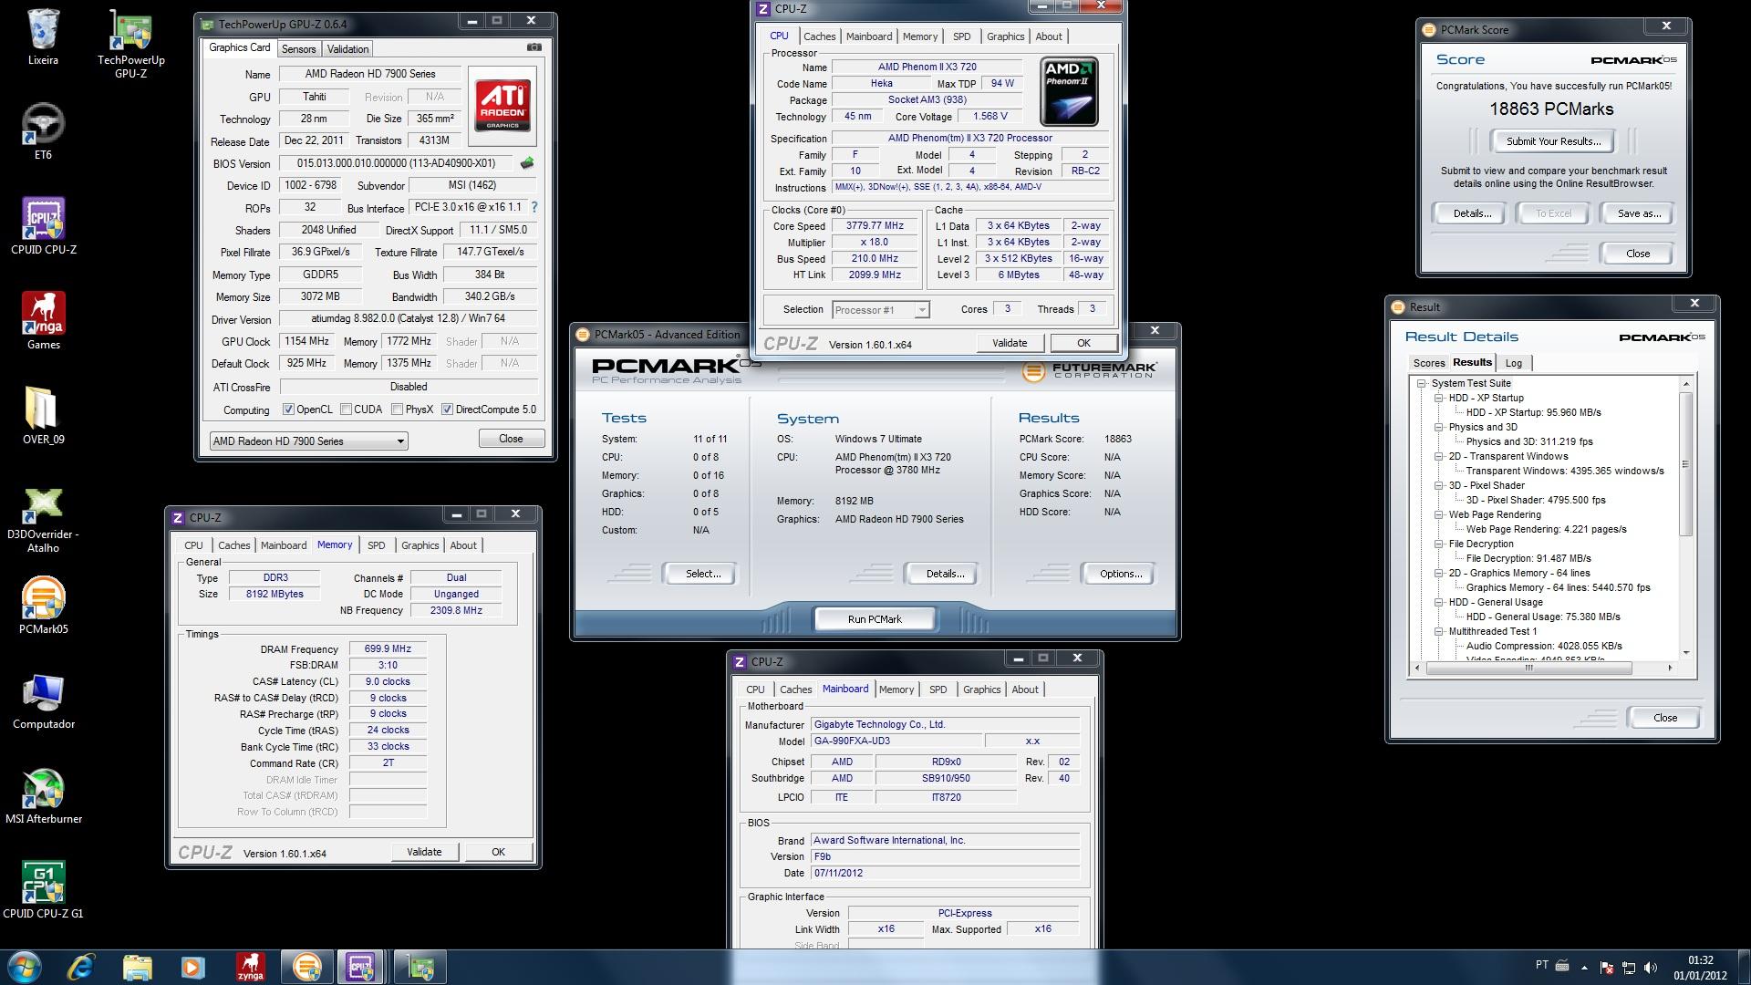1751x985 pixels.
Task: Open the Windows Start menu
Action: pos(25,967)
